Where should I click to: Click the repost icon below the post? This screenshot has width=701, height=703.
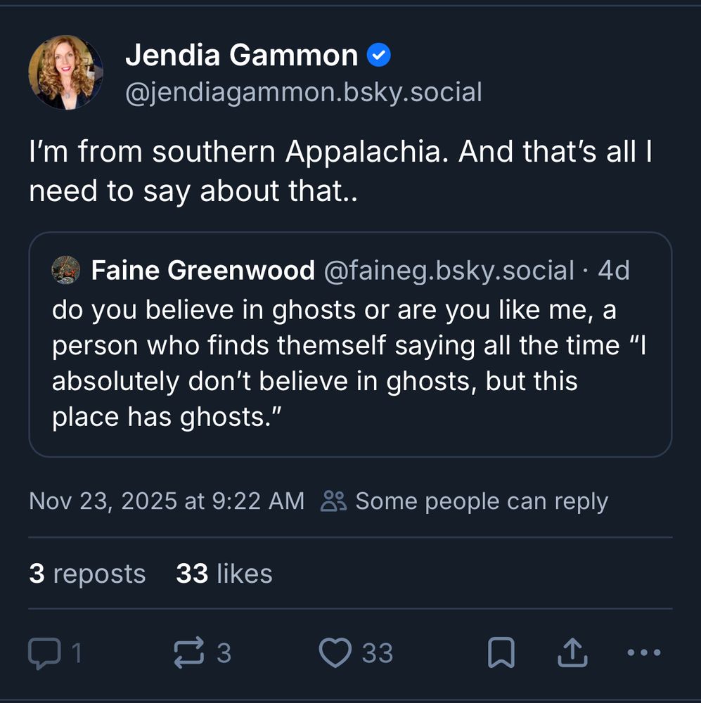[x=188, y=652]
